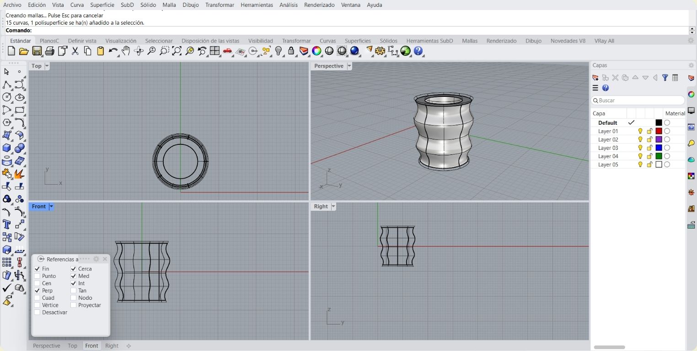
Task: Click the lock objects padlock icon
Action: click(291, 51)
